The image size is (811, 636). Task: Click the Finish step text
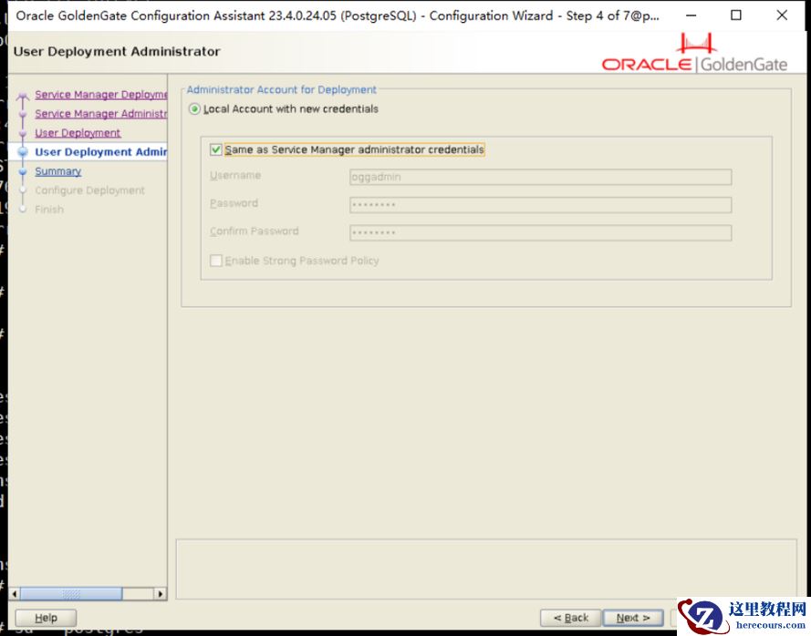pyautogui.click(x=49, y=210)
